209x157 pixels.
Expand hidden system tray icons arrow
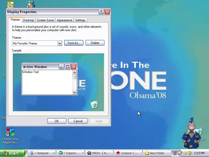[180, 153]
